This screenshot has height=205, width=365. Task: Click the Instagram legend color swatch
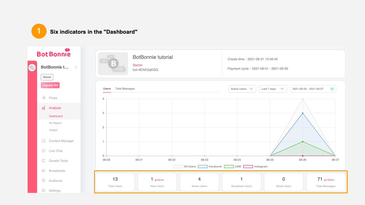pyautogui.click(x=248, y=166)
